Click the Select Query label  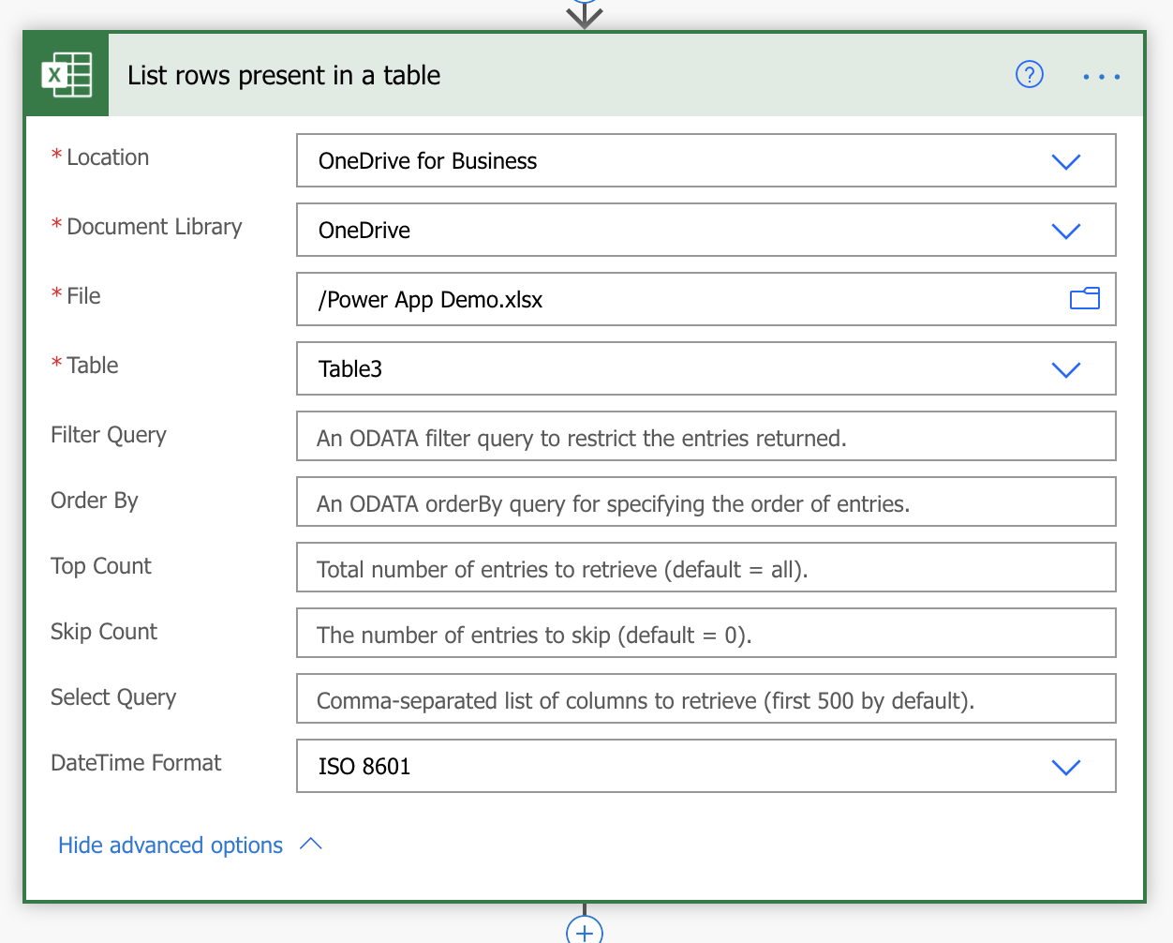pyautogui.click(x=113, y=697)
